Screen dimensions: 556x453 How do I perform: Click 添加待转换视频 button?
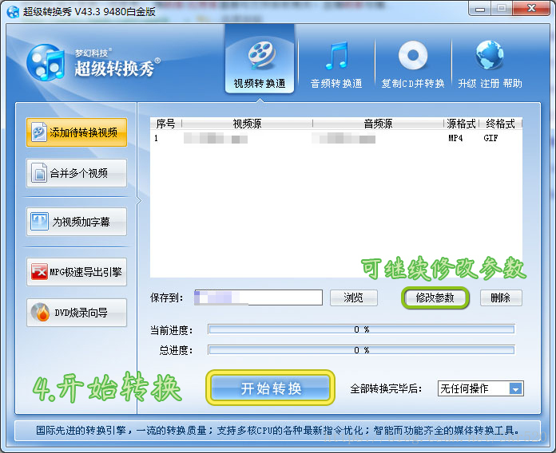coord(77,132)
